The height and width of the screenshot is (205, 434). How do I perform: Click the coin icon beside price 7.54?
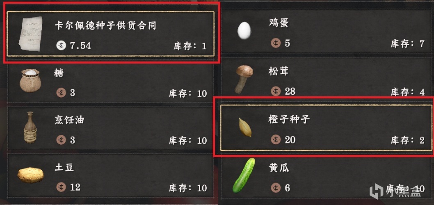coord(61,46)
